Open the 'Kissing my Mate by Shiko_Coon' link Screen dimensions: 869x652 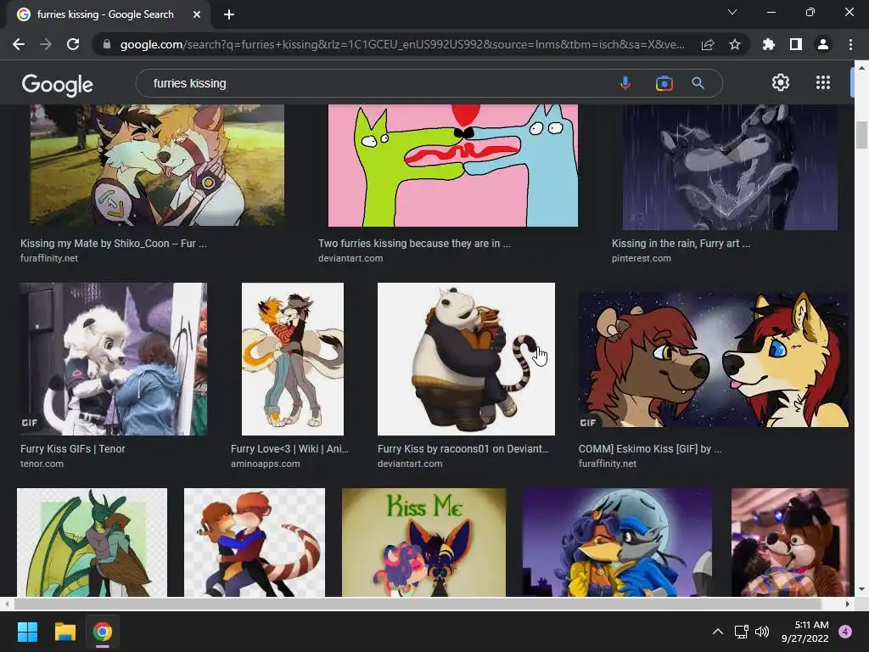point(114,244)
